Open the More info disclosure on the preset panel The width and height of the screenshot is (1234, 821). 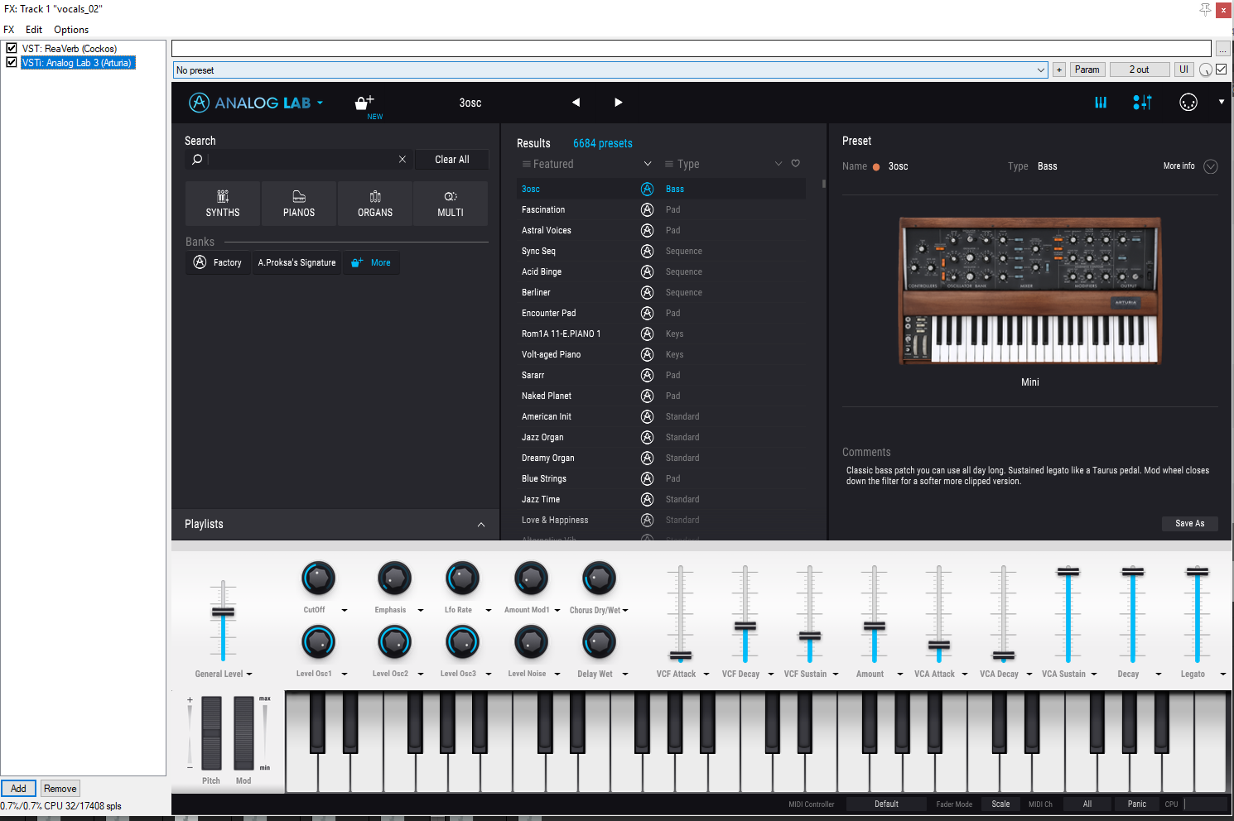coord(1210,166)
